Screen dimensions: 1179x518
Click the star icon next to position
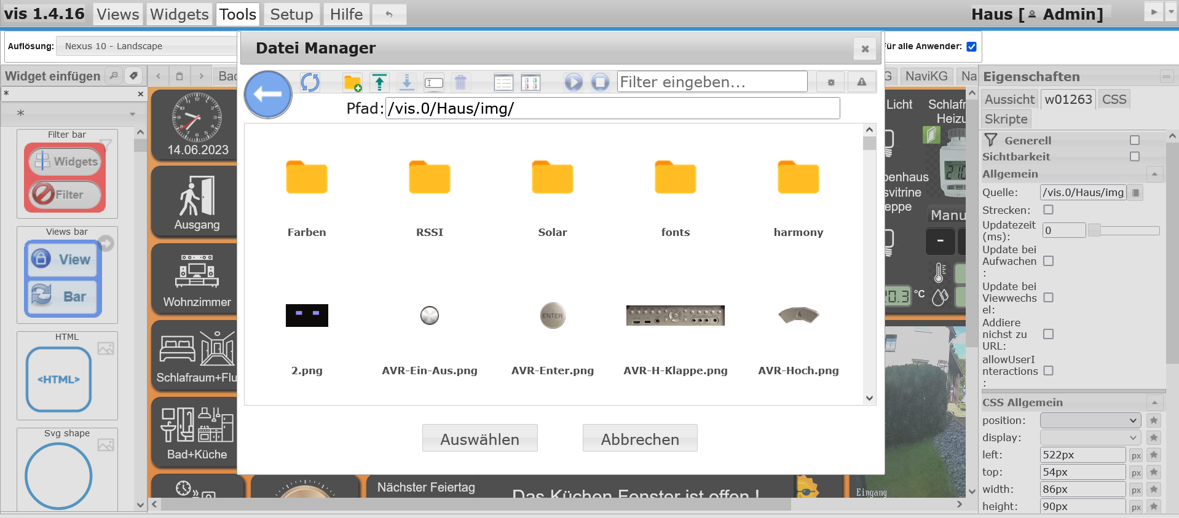1154,420
